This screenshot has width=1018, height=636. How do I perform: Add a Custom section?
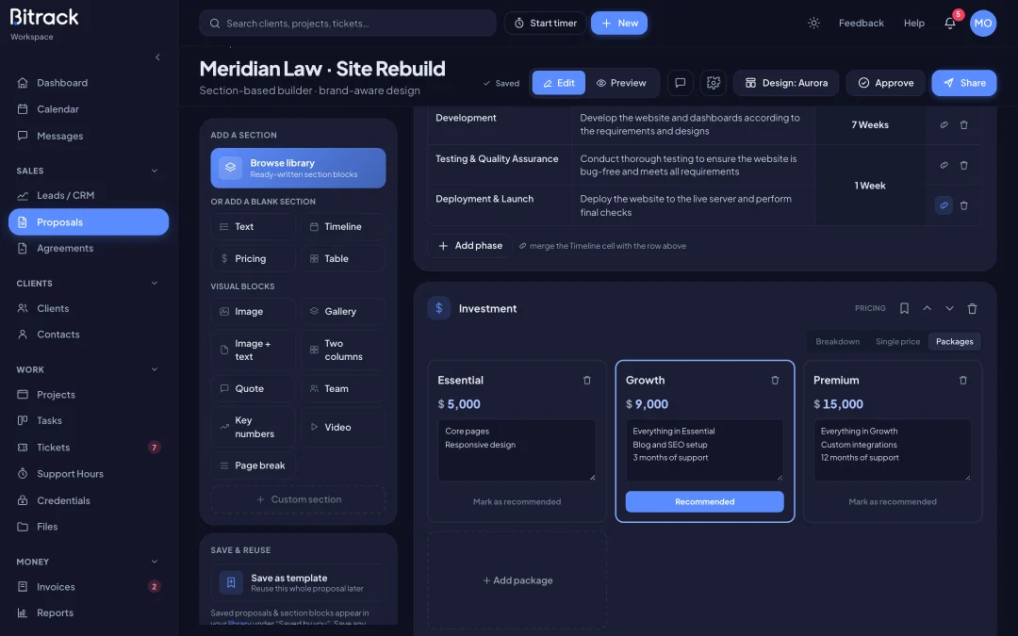[x=298, y=499]
